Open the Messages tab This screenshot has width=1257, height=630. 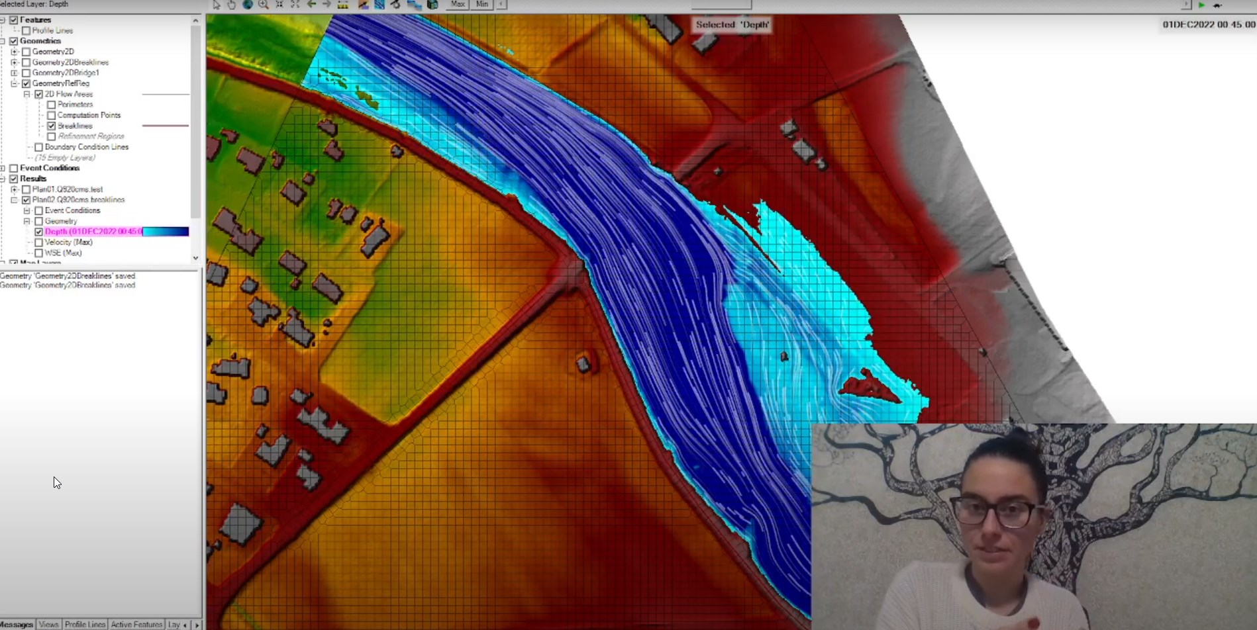(17, 624)
